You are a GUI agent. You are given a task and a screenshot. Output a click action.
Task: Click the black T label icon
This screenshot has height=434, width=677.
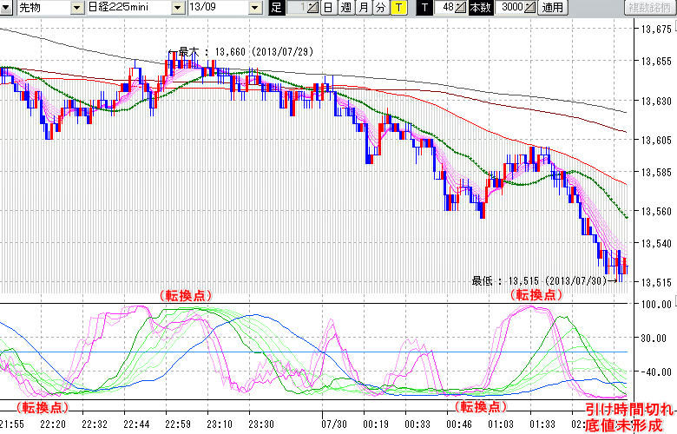(424, 8)
